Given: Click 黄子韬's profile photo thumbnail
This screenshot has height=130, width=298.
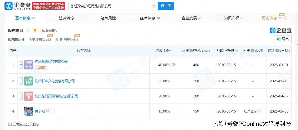Looking at the screenshot, I should pos(29,111).
